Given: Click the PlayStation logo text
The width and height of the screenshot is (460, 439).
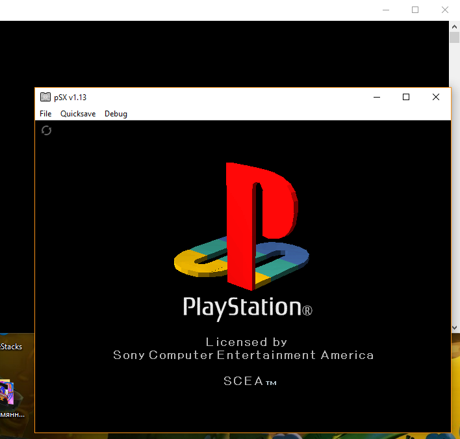Looking at the screenshot, I should [248, 308].
